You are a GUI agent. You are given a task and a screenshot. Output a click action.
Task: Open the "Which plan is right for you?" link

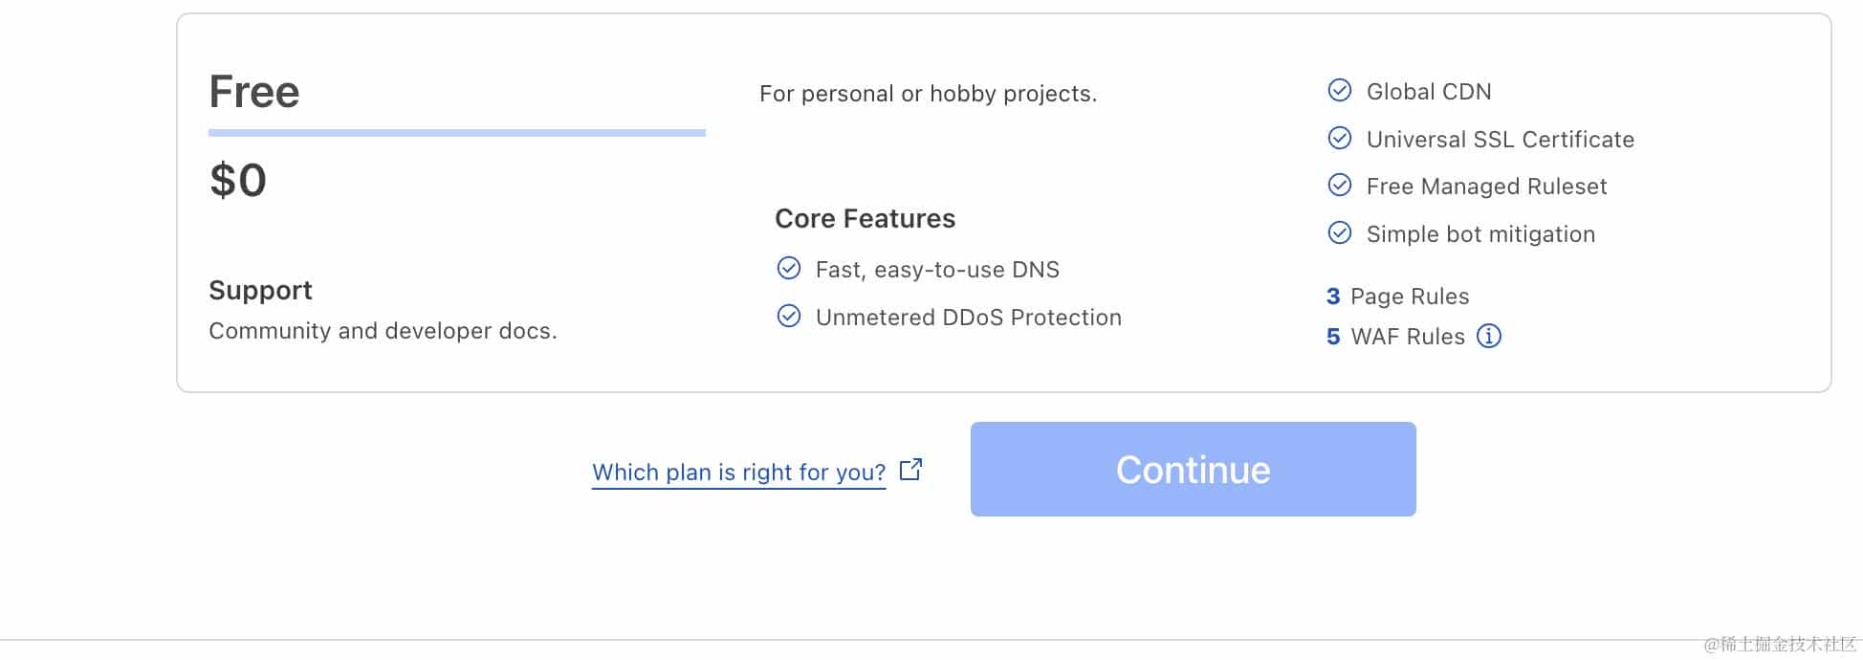pyautogui.click(x=738, y=473)
